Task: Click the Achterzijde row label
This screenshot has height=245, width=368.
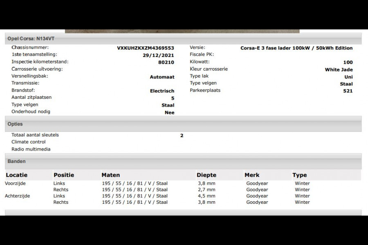Action: tap(17, 196)
